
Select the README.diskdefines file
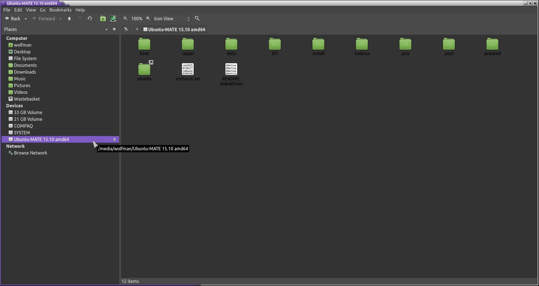click(x=231, y=69)
